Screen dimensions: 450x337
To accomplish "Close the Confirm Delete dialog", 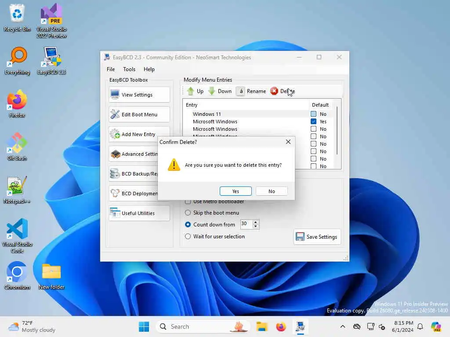I will [x=288, y=142].
